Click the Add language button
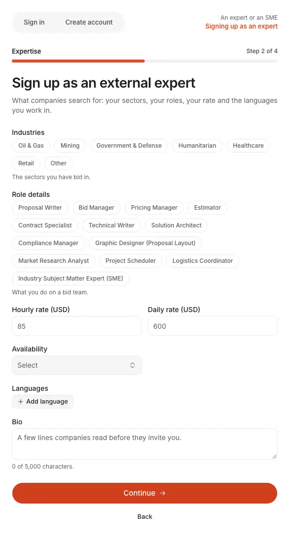The width and height of the screenshot is (290, 536). [x=43, y=402]
